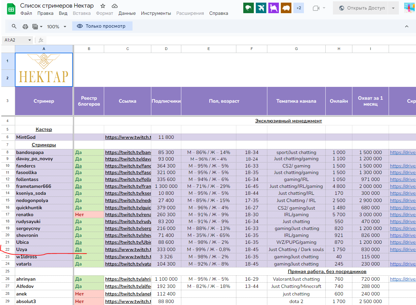Star the document Список стримеров Нектар
Screen dimensions: 416x305
click(x=103, y=6)
